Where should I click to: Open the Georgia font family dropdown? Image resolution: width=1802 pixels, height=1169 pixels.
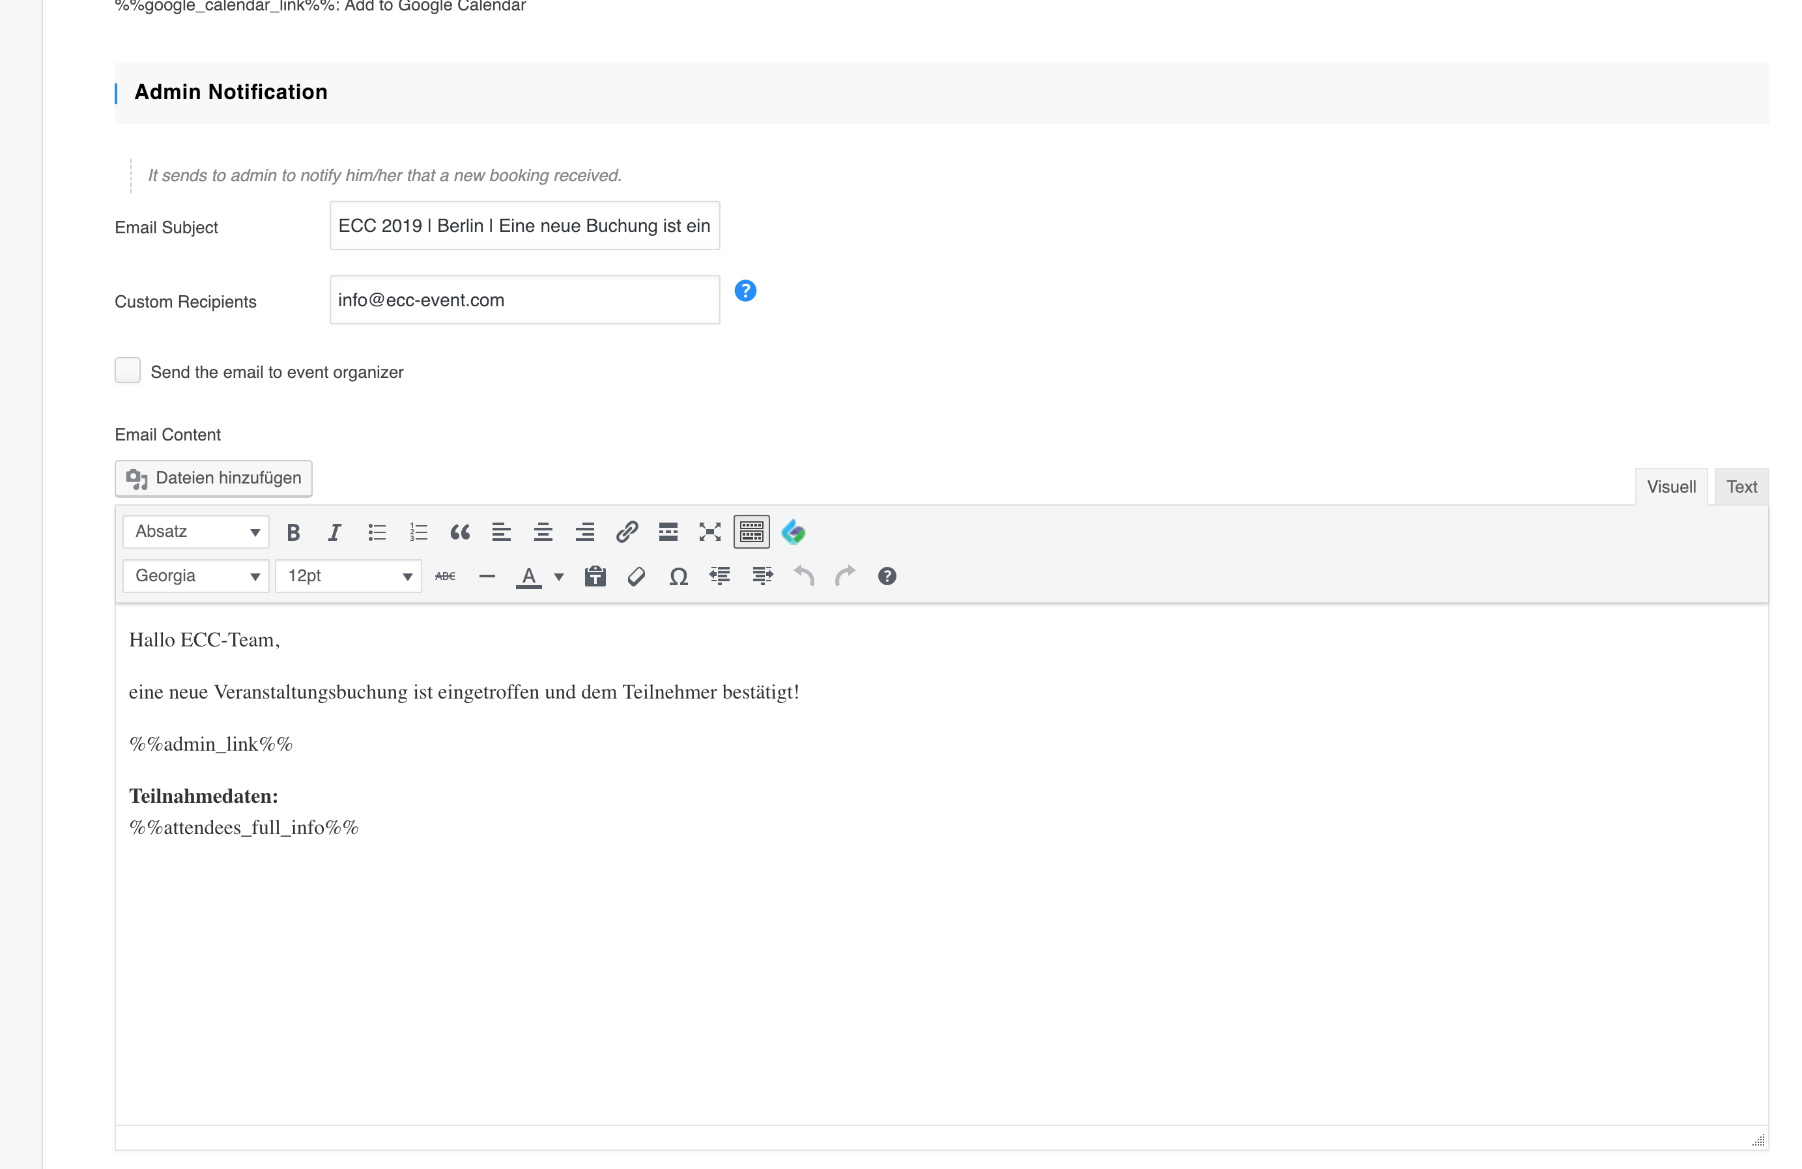(196, 577)
